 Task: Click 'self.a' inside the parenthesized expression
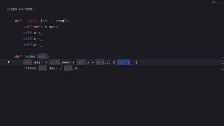[83, 62]
